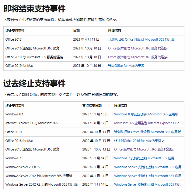This screenshot has width=192, height=192.
Task: Open the Windows 8.1终止支持和Microsoft 365 应用版 link
Action: [x=146, y=114]
